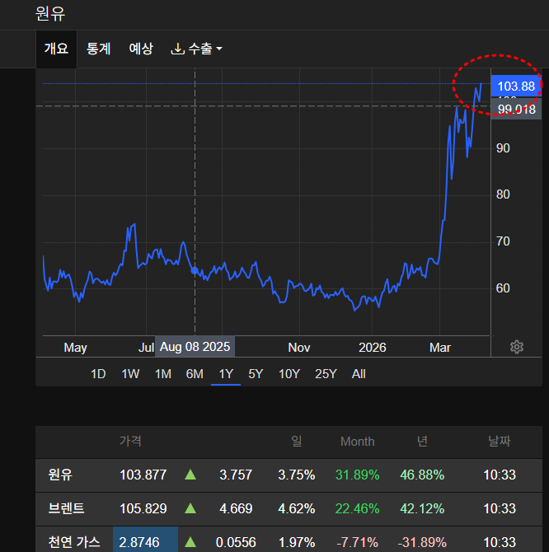This screenshot has height=552, width=549.
Task: Switch to the 예상 tab
Action: (141, 49)
